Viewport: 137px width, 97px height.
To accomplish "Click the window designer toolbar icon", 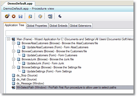I will click(50, 16).
